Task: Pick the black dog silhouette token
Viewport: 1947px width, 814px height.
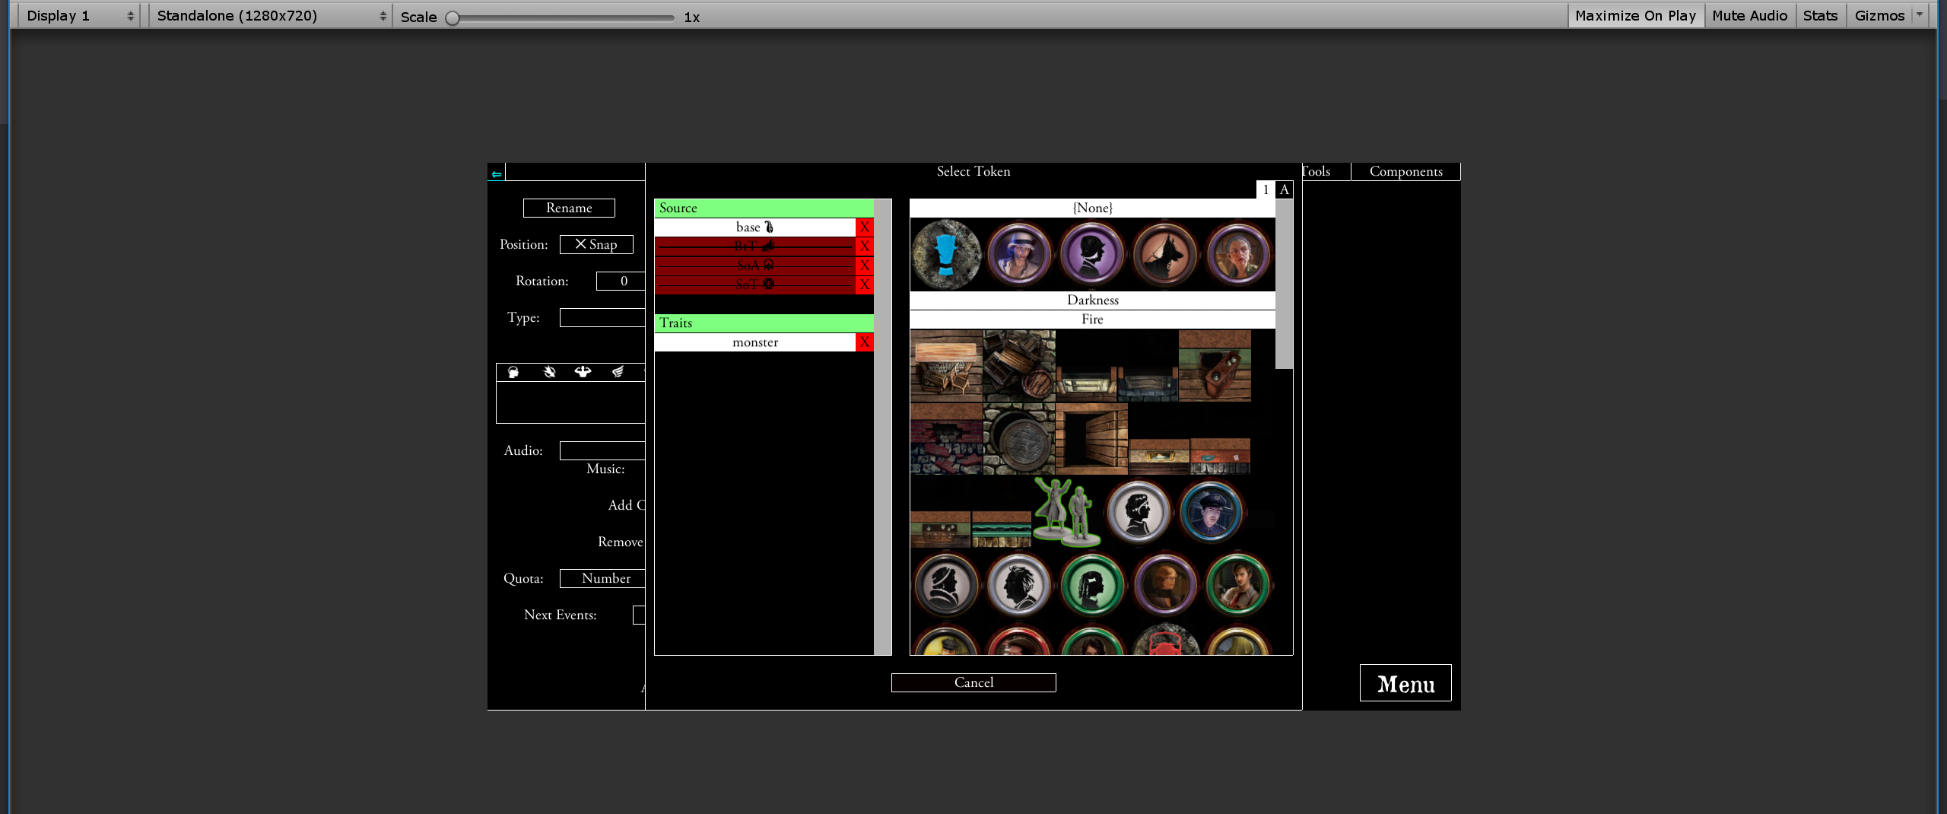Action: coord(1165,254)
